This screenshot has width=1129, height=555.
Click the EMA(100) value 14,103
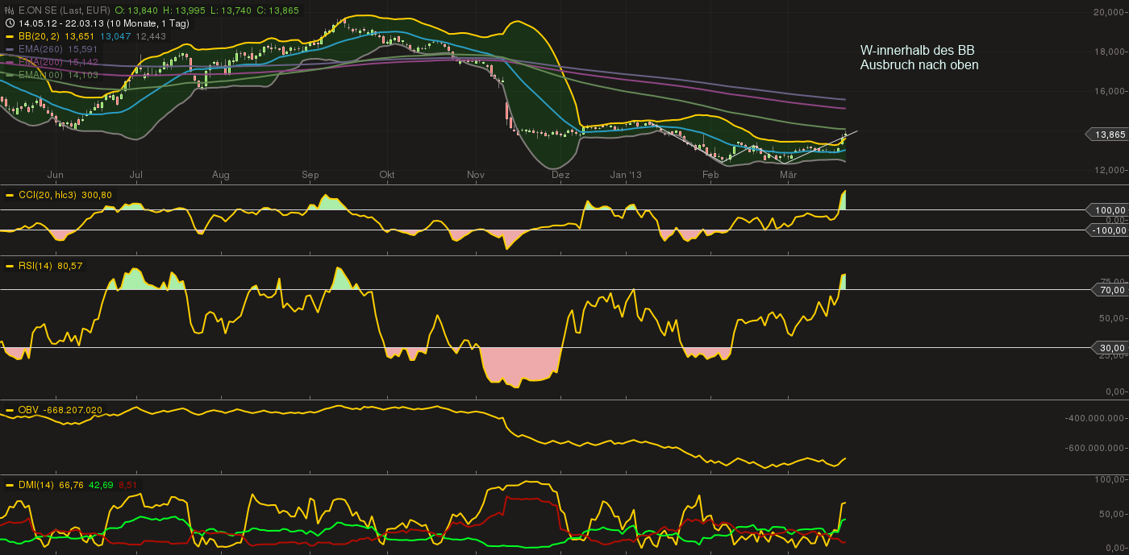84,75
